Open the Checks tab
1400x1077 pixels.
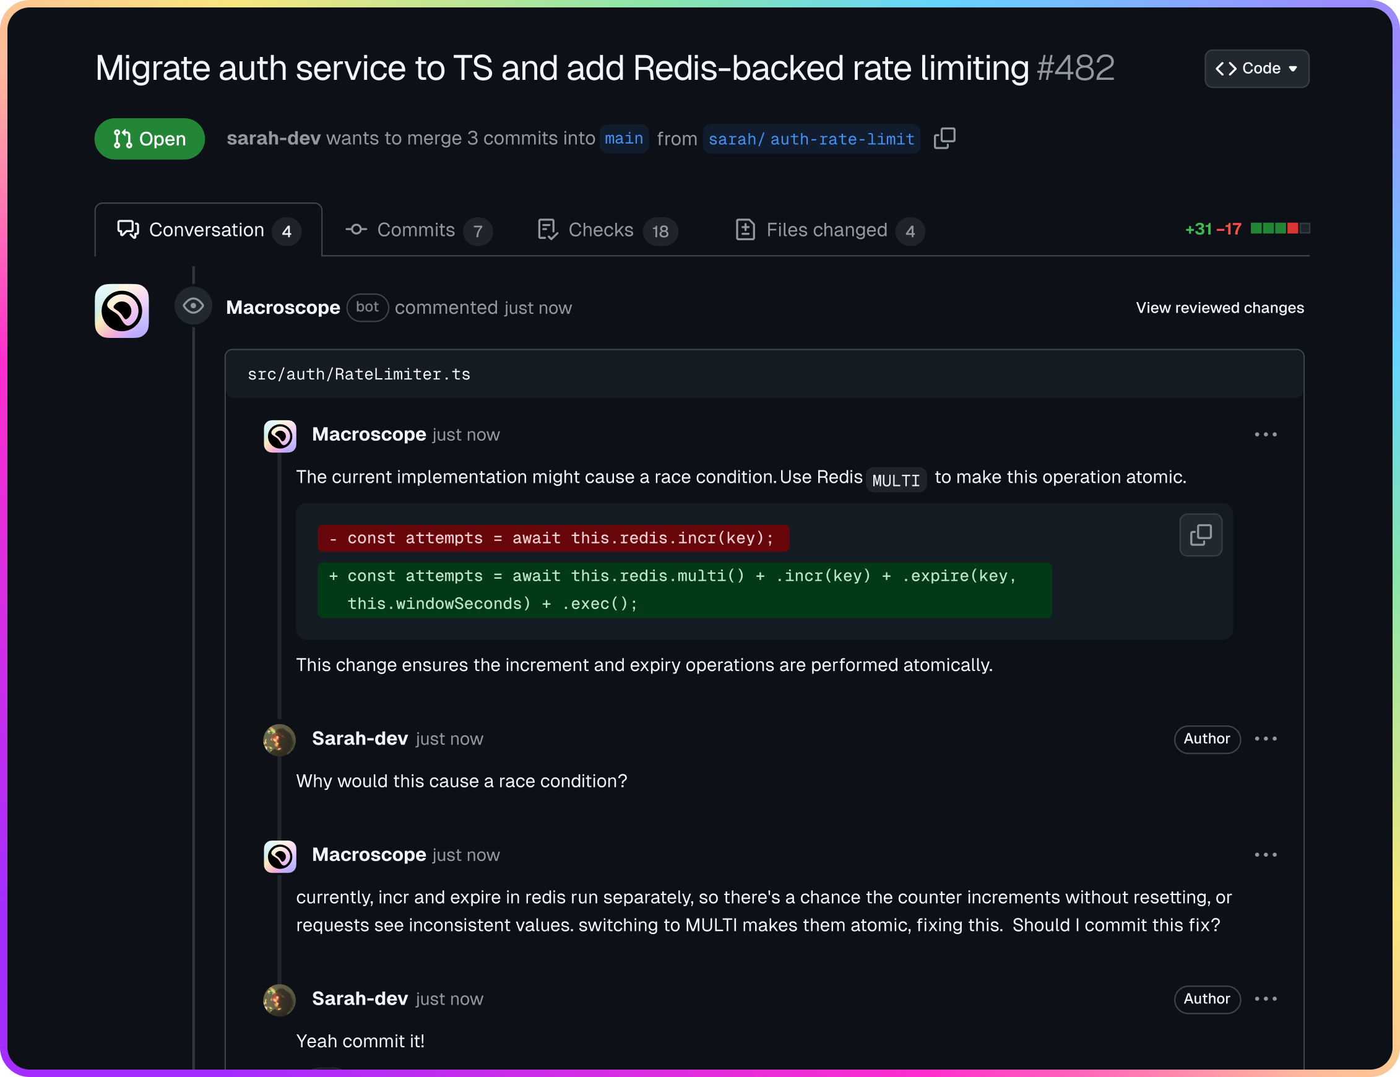coord(607,230)
